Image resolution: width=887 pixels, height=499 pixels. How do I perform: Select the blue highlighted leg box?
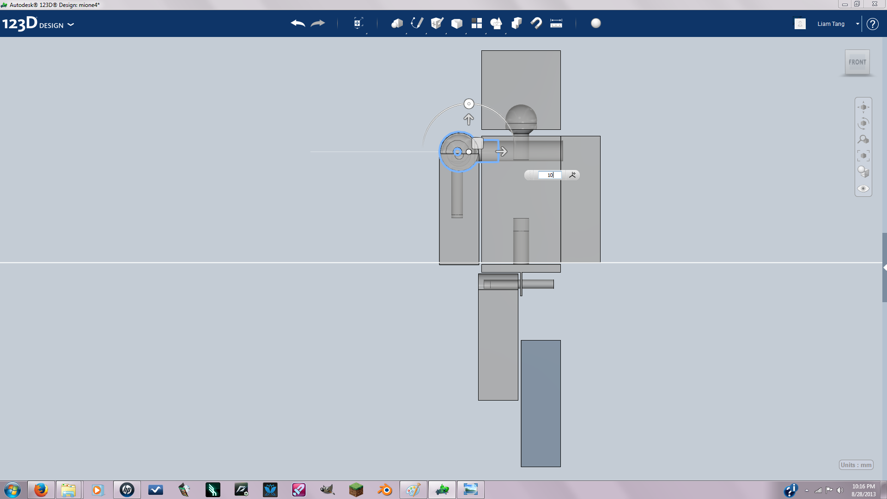point(541,403)
